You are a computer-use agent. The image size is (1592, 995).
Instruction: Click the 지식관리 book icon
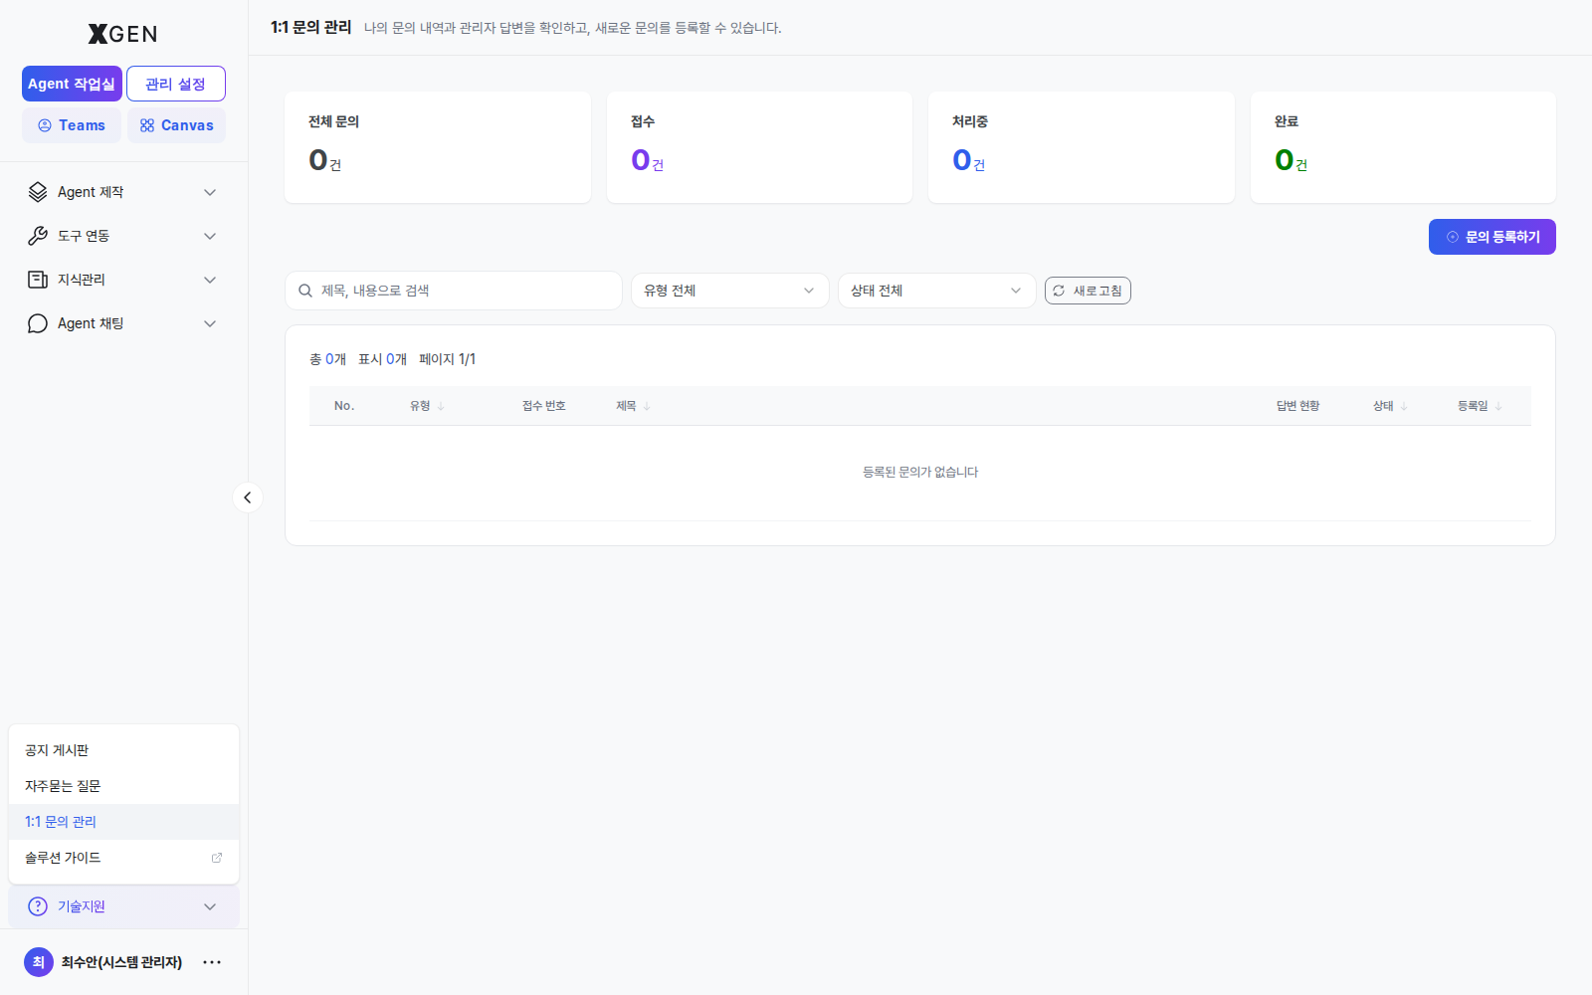[38, 280]
